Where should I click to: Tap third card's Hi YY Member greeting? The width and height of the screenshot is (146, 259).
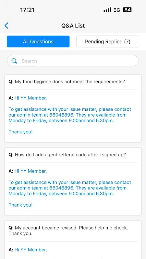tap(30, 250)
